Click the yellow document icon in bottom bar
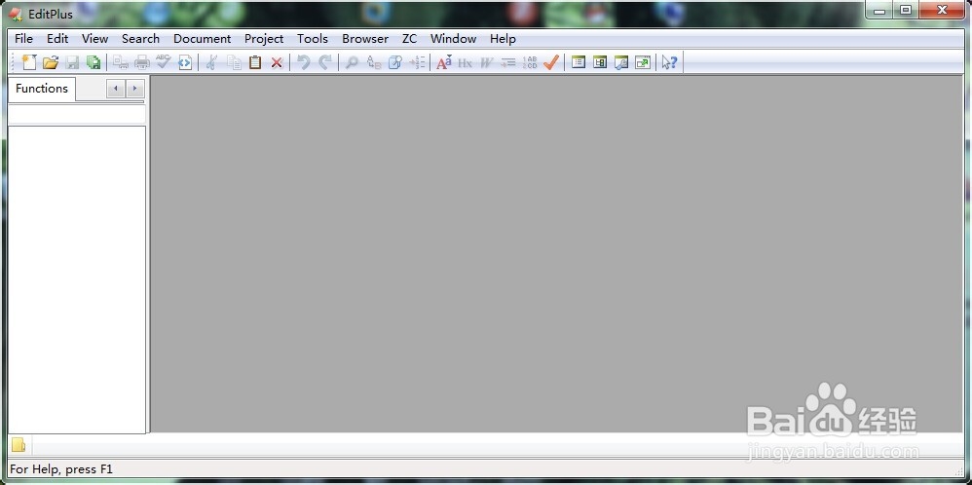The height and width of the screenshot is (485, 972). [19, 445]
